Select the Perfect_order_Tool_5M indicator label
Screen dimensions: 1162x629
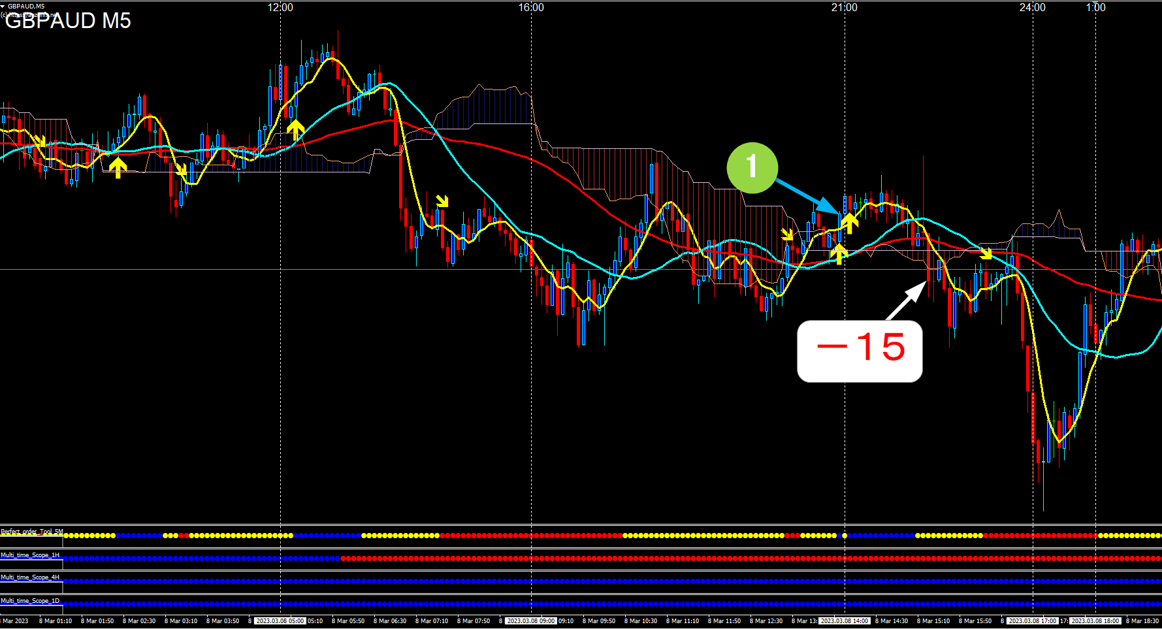point(32,532)
